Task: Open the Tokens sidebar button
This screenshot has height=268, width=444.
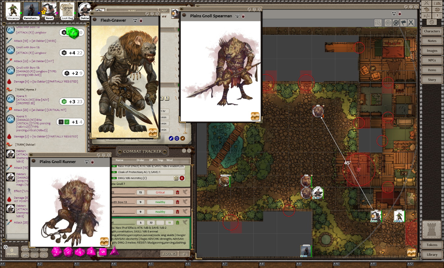Action: tap(432, 245)
